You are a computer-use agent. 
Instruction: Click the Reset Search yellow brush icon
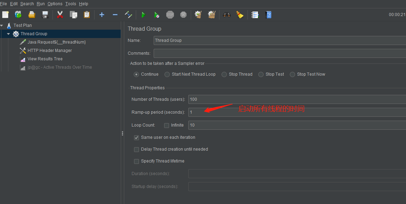[240, 15]
